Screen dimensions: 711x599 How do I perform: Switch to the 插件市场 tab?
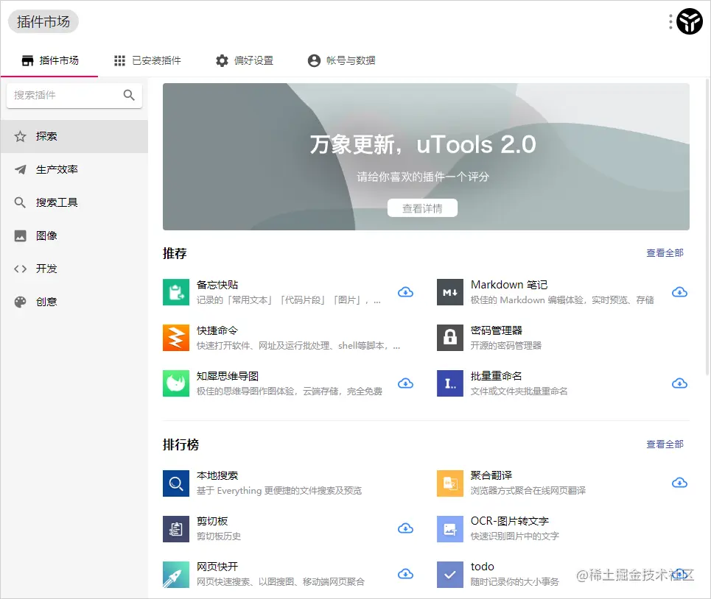tap(49, 60)
